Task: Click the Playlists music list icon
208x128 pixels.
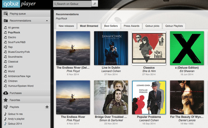Action: pyautogui.click(x=6, y=107)
